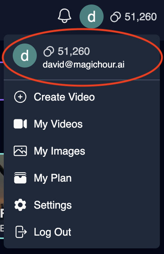The height and width of the screenshot is (254, 164).
Task: Open the My Images menu item
Action: click(x=82, y=151)
